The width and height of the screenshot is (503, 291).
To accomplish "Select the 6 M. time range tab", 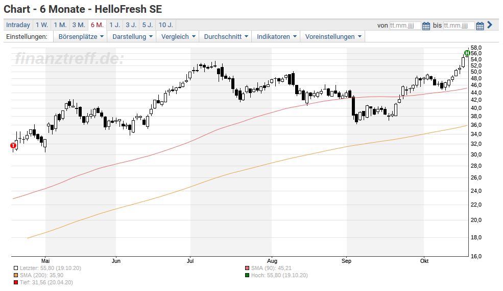I will point(97,25).
